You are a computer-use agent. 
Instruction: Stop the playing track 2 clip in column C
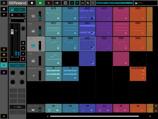tap(92, 33)
